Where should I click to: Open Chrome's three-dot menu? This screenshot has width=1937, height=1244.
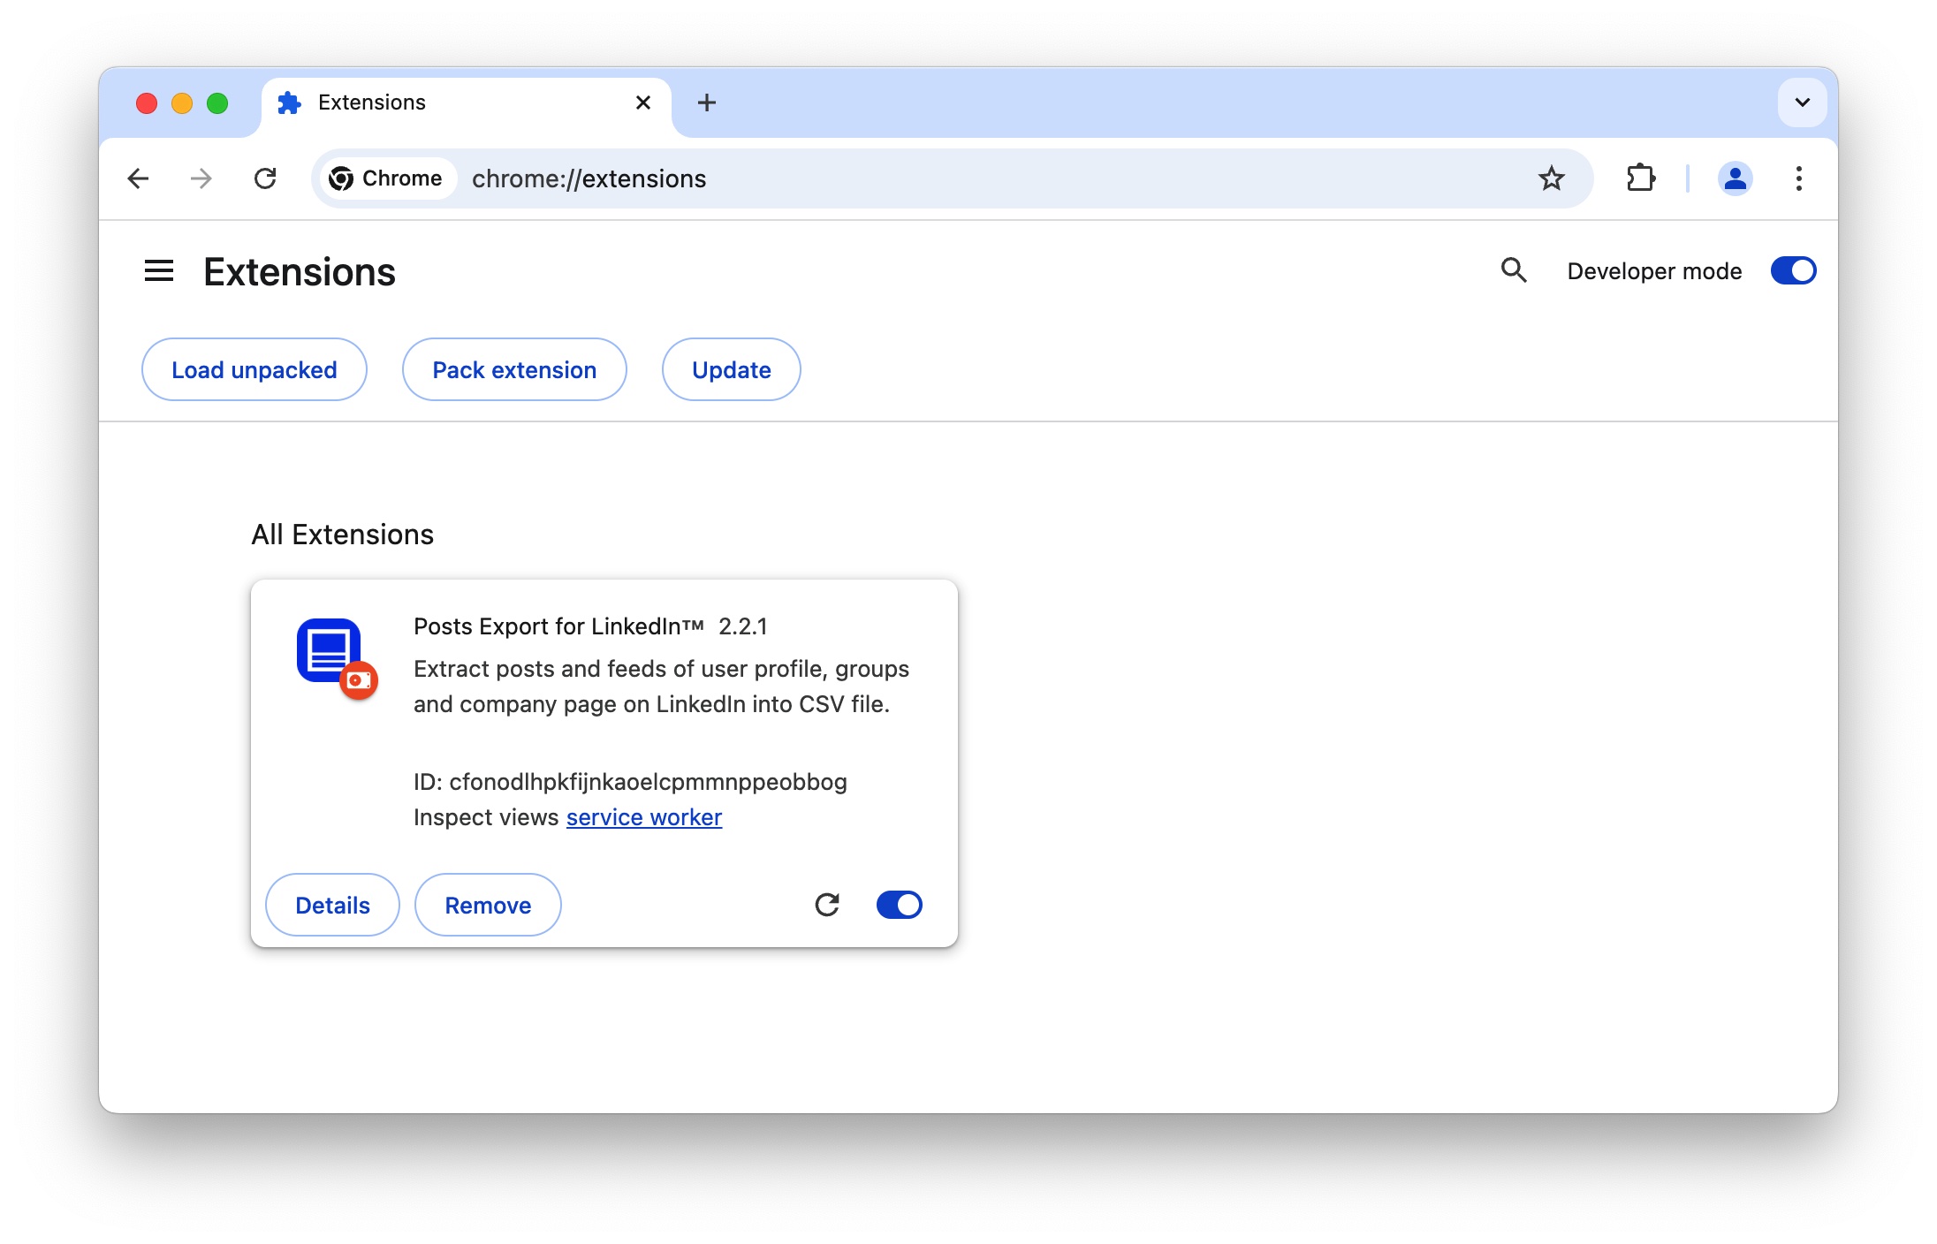1799,178
